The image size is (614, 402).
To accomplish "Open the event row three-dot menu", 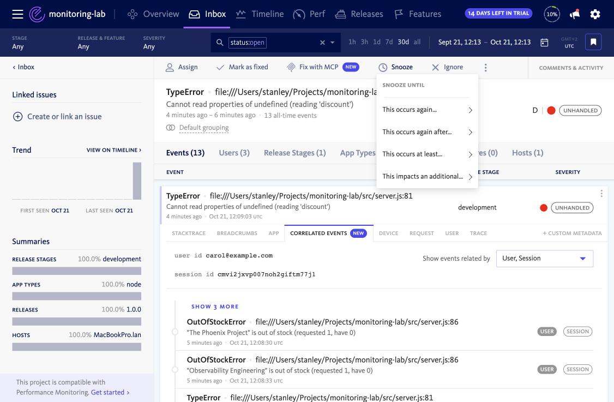I will coord(601,194).
